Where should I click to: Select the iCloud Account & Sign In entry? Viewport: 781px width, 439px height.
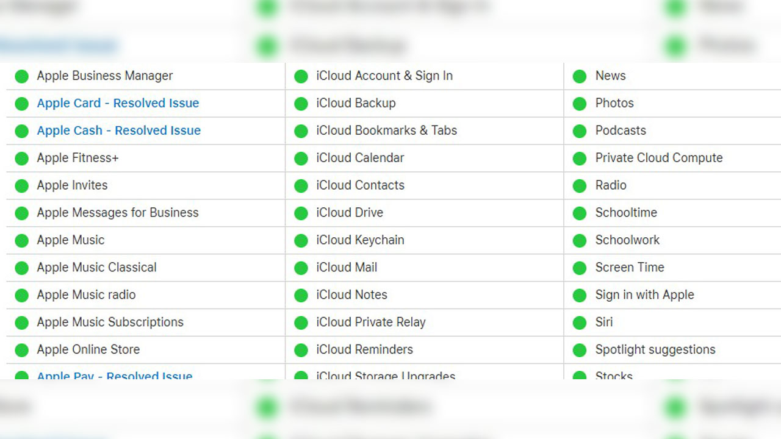384,76
